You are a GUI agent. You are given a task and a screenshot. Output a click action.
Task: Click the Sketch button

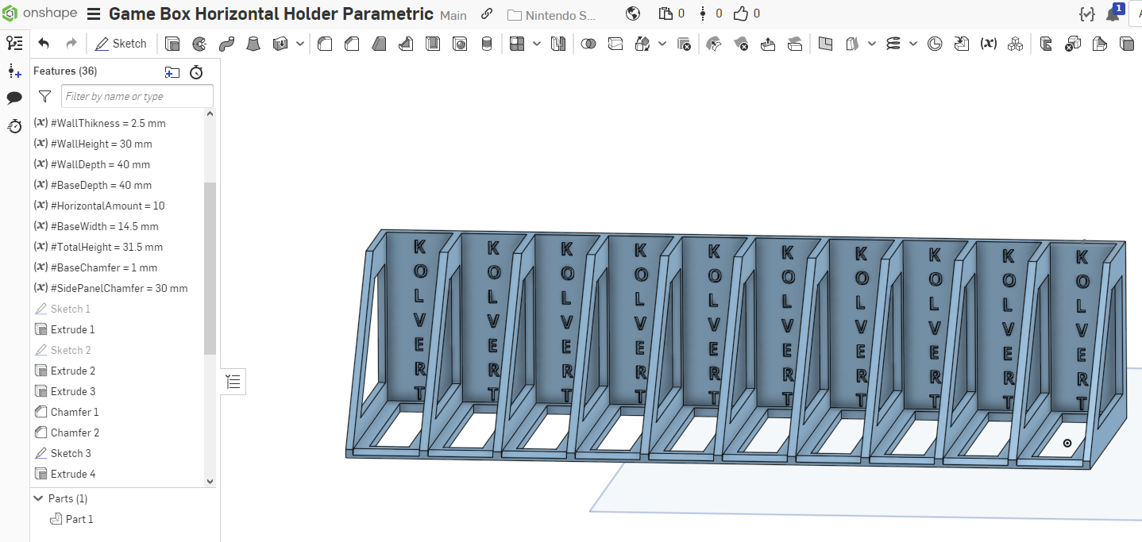(121, 43)
